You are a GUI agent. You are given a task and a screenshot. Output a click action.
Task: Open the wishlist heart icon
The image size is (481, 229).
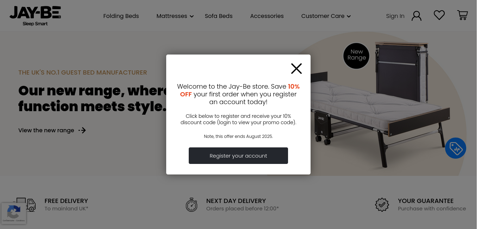click(439, 15)
